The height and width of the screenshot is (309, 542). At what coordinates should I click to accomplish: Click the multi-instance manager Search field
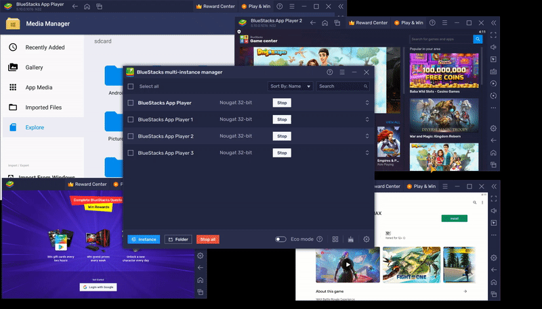click(343, 87)
